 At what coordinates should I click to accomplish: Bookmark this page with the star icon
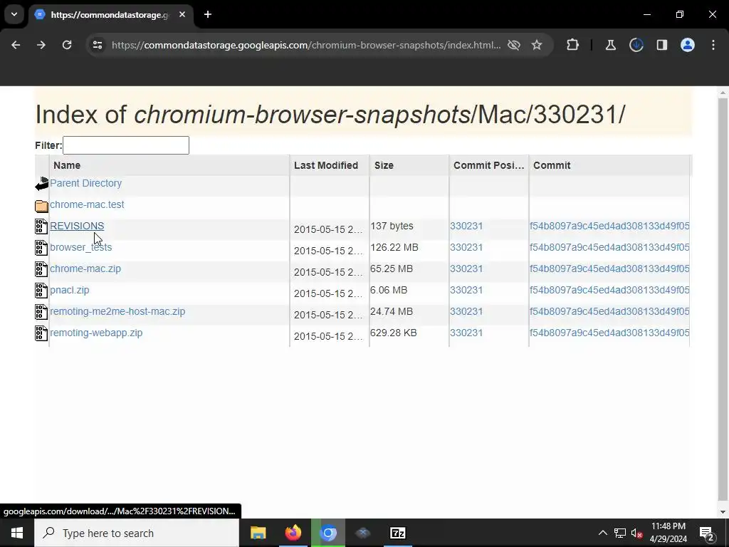point(537,45)
